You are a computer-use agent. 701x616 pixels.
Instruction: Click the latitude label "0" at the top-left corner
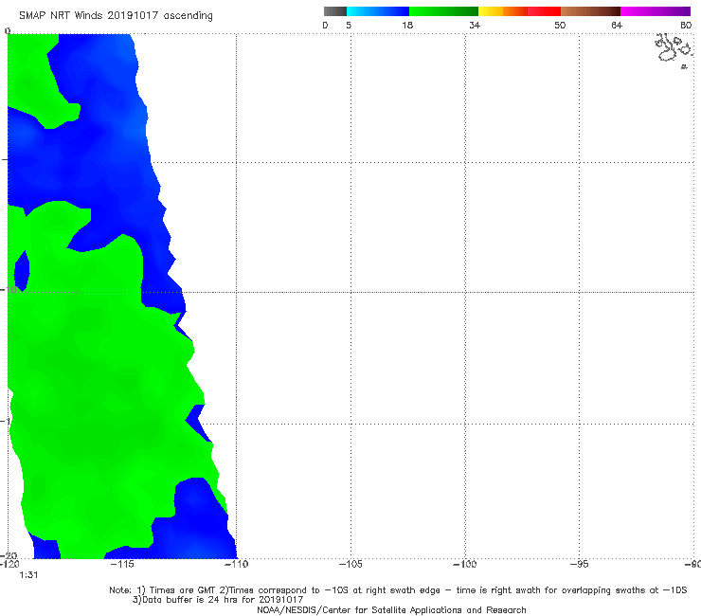[8, 31]
